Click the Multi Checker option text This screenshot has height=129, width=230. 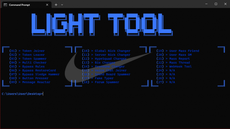pyautogui.click(x=34, y=62)
